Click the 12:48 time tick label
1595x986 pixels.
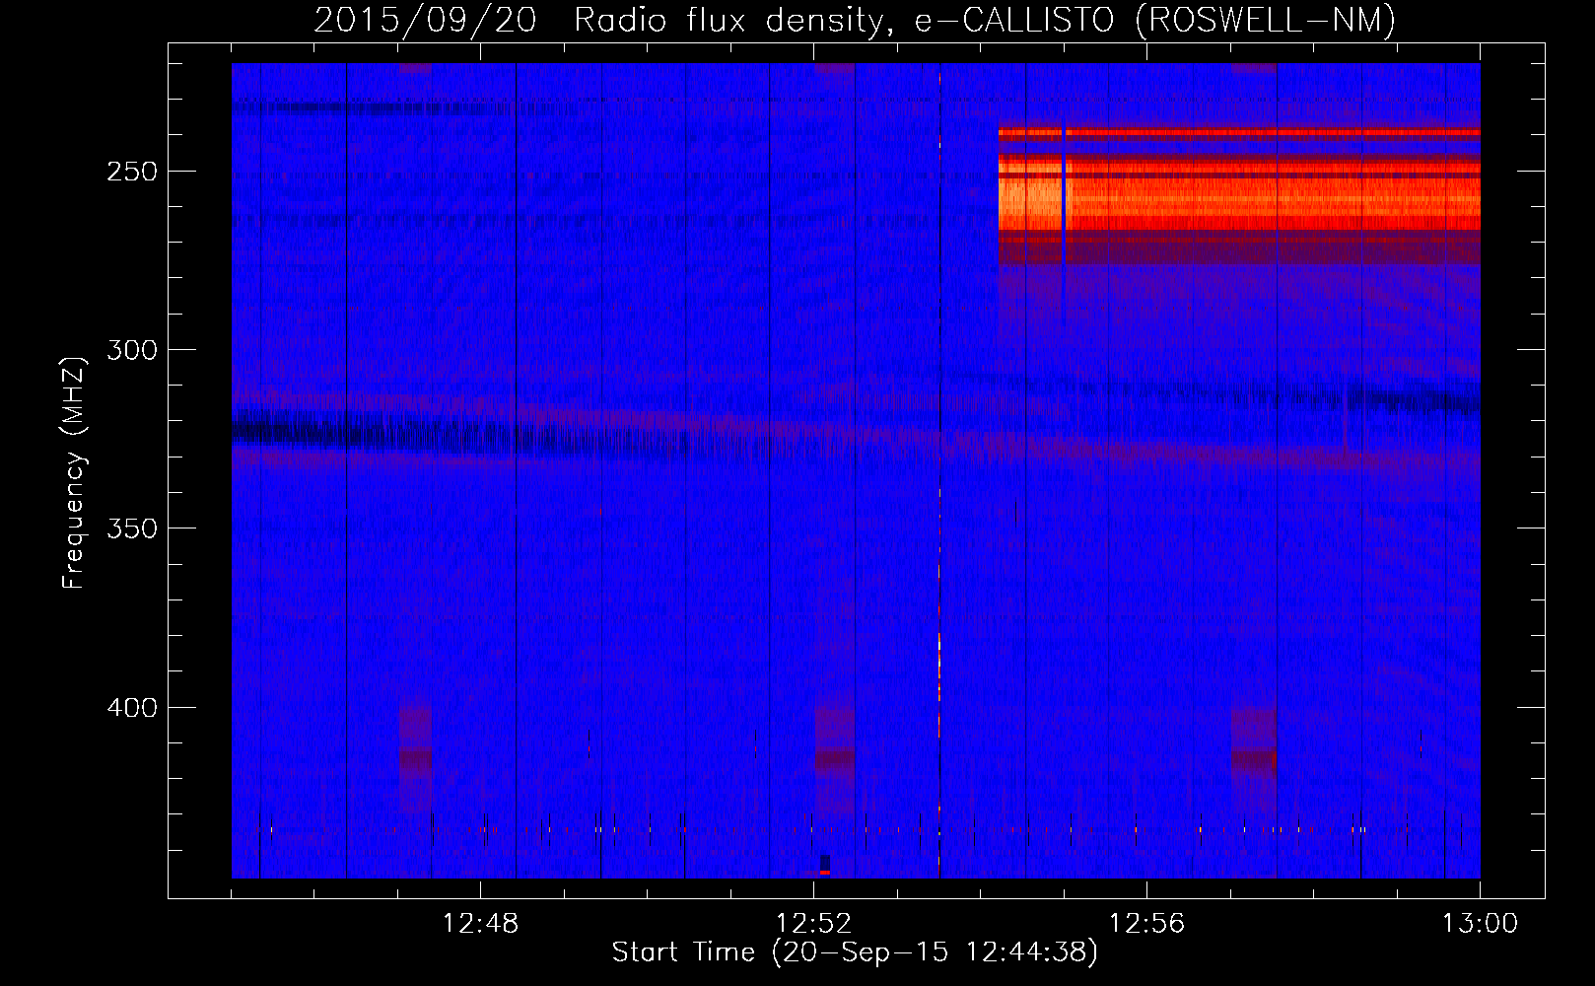tap(480, 924)
